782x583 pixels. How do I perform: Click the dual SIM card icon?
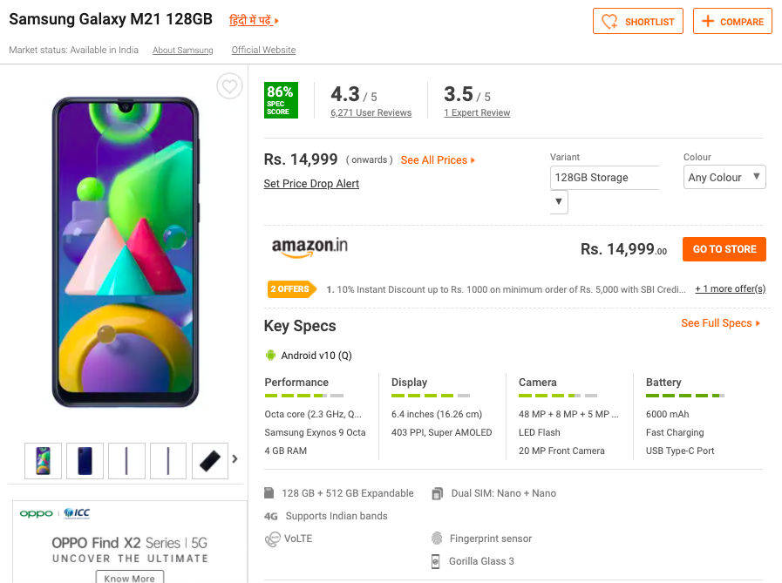(x=437, y=493)
